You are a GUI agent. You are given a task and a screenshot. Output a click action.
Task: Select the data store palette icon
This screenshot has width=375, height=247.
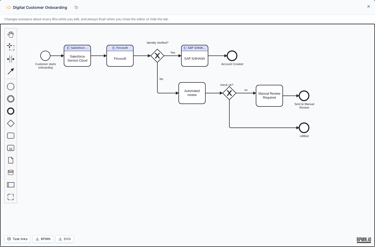click(11, 173)
